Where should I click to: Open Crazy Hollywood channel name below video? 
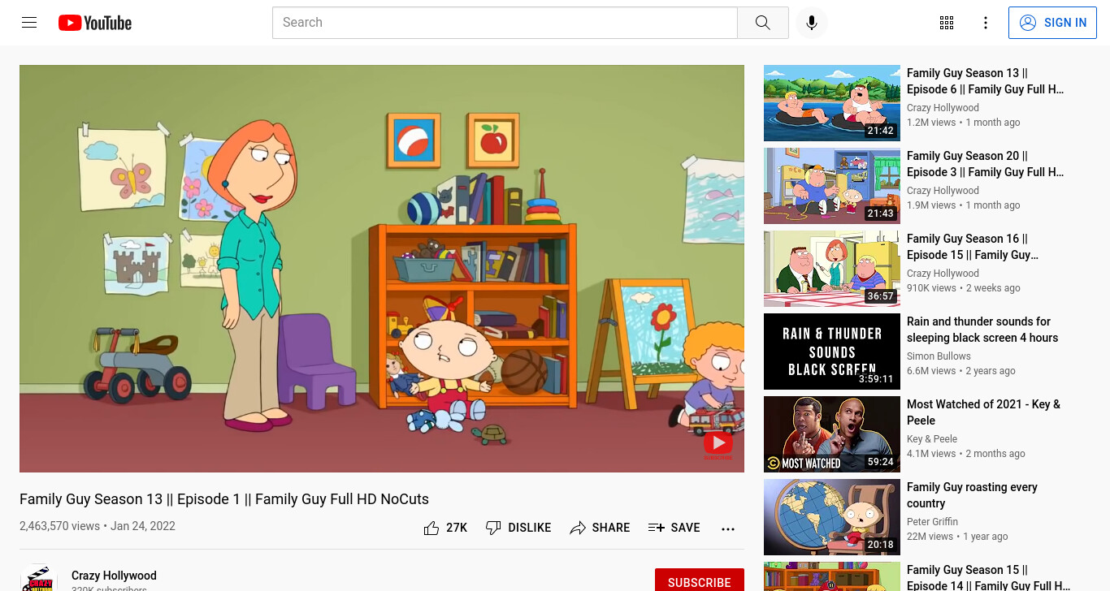(x=114, y=576)
